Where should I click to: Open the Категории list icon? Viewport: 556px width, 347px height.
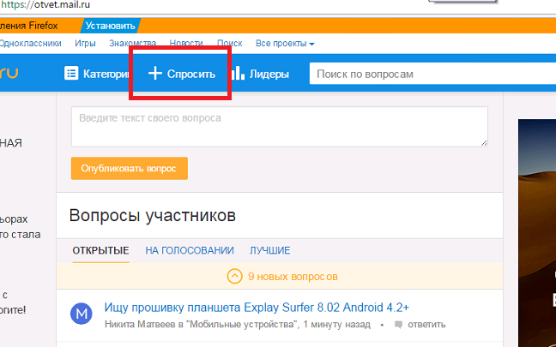(x=71, y=74)
